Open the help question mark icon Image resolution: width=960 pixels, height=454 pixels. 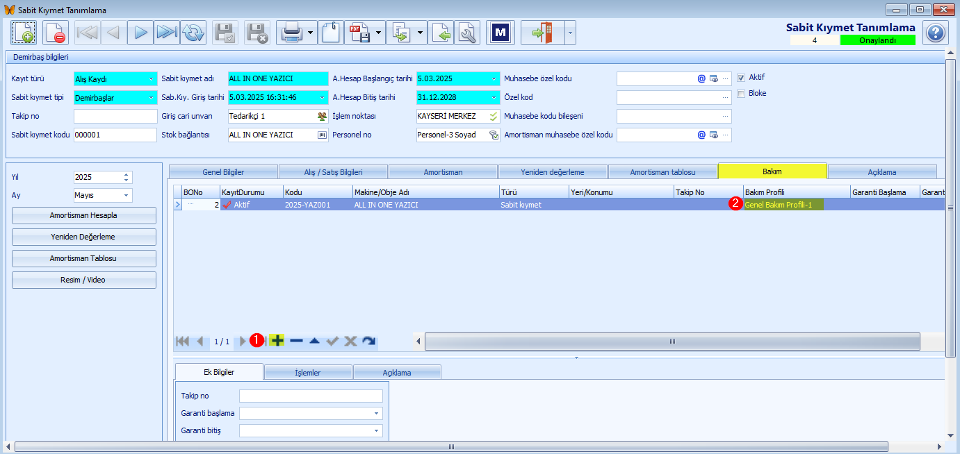click(936, 33)
